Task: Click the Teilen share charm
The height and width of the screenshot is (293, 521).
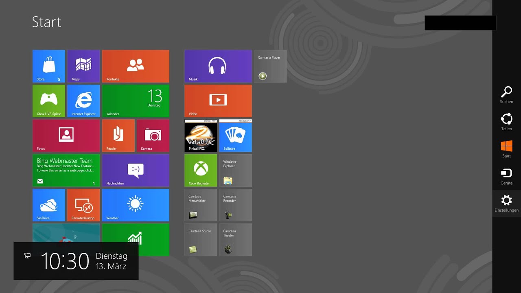Action: (x=506, y=122)
